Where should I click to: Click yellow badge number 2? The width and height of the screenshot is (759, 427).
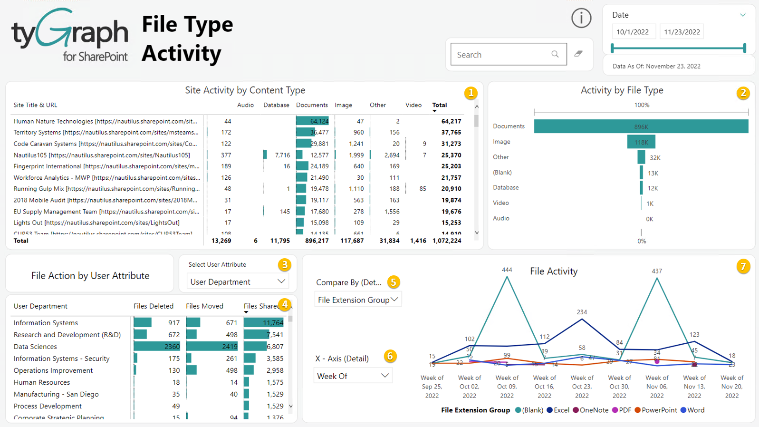[743, 93]
